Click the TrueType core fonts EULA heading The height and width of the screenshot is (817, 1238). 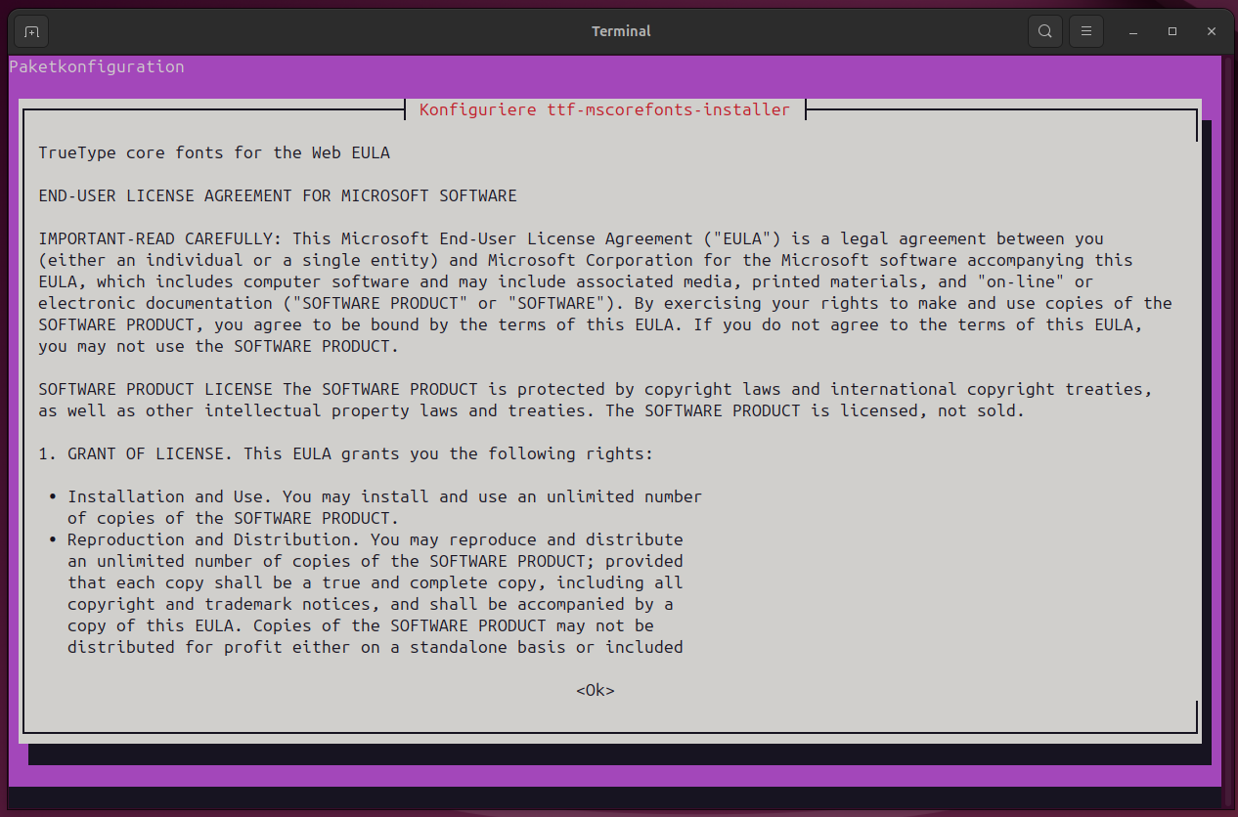coord(214,153)
